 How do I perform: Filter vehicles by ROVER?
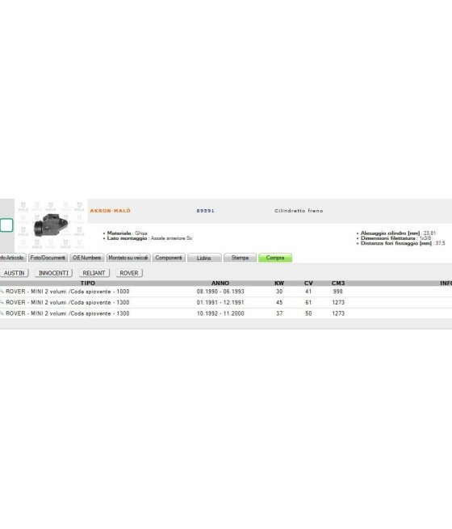(x=129, y=273)
